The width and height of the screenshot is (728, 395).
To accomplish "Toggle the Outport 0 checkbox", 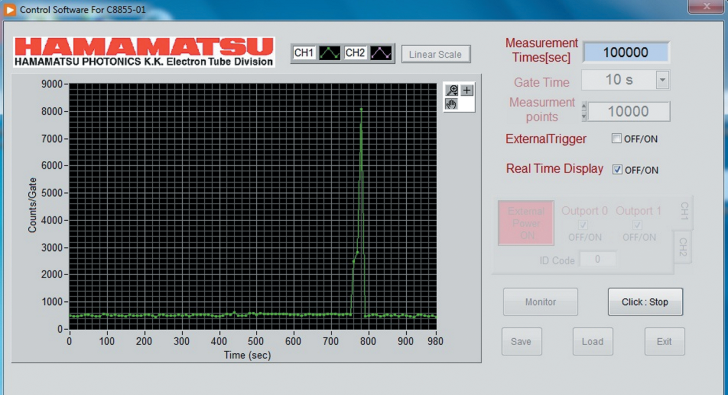I will pos(583,225).
